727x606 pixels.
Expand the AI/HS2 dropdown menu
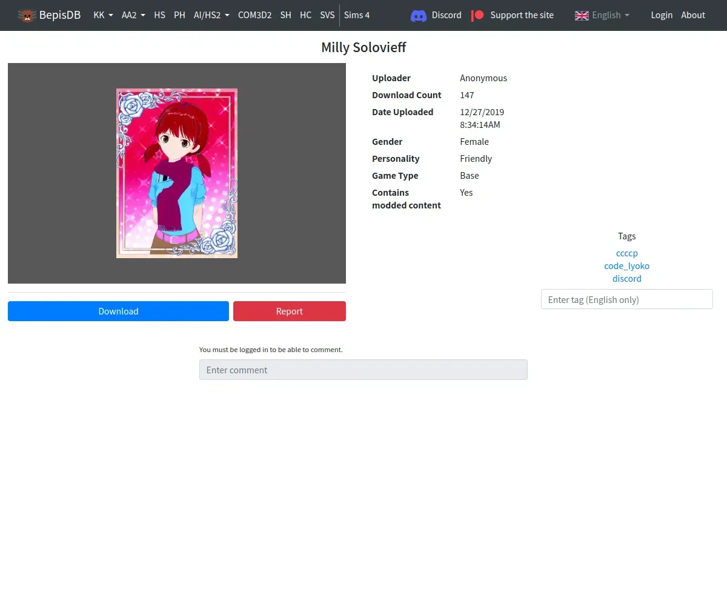coord(211,15)
